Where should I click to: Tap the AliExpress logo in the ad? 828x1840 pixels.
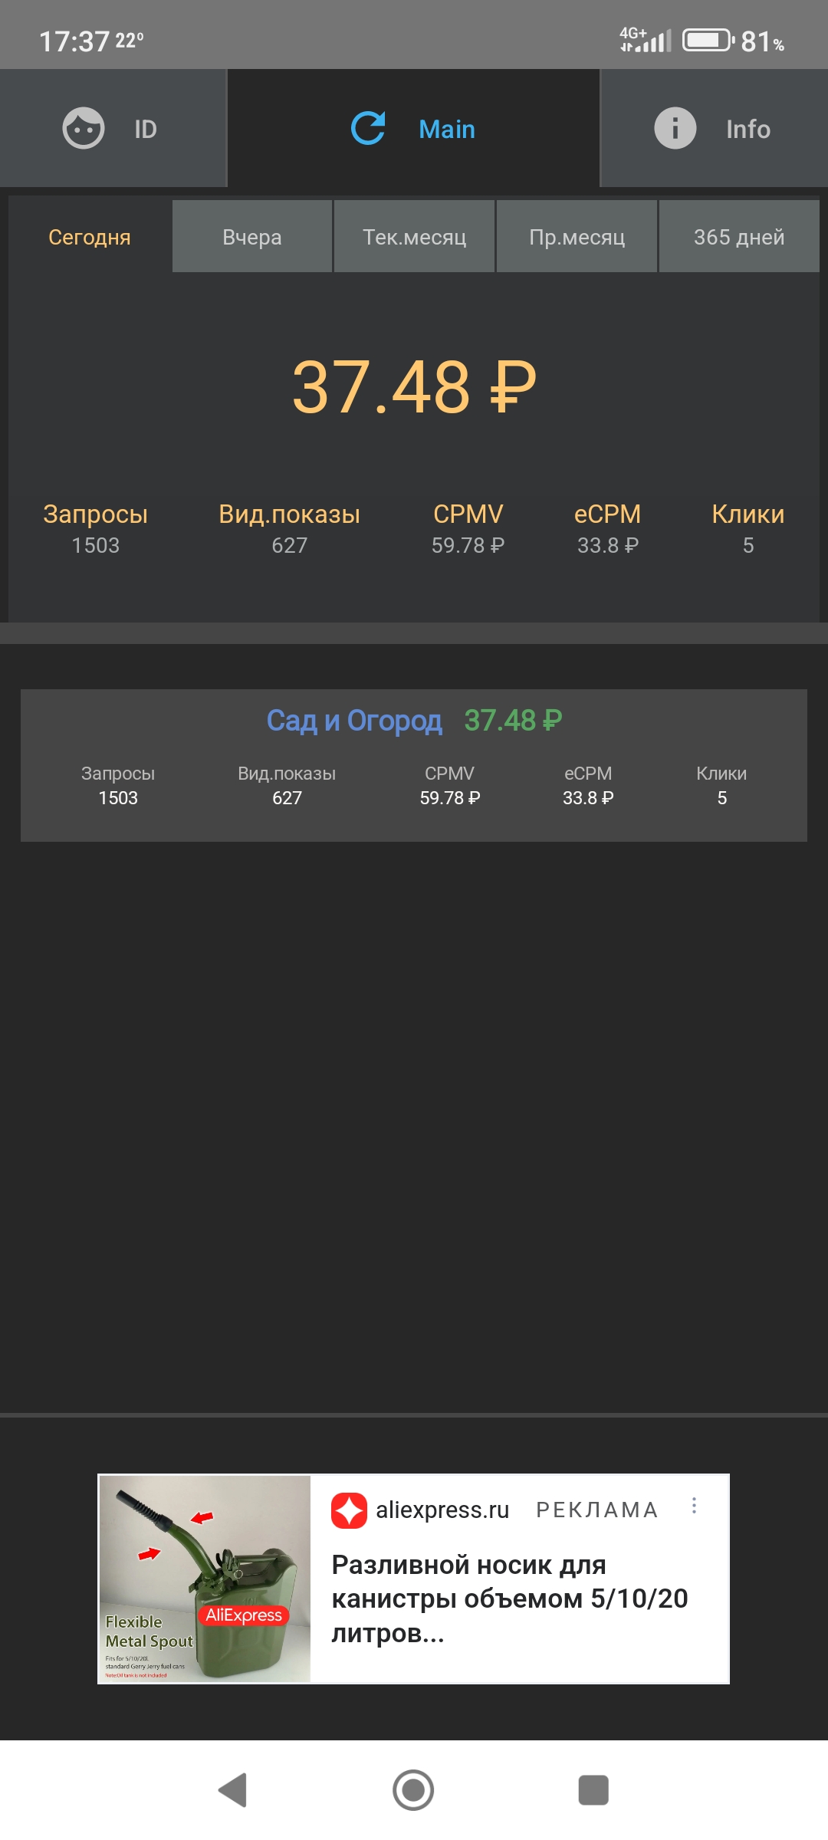[349, 1510]
